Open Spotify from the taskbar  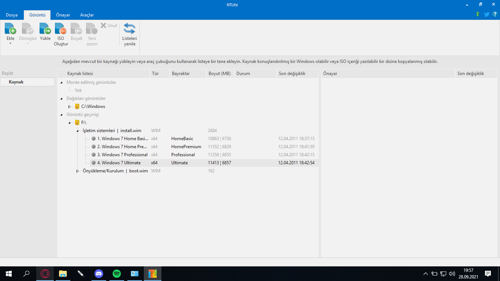pyautogui.click(x=117, y=274)
